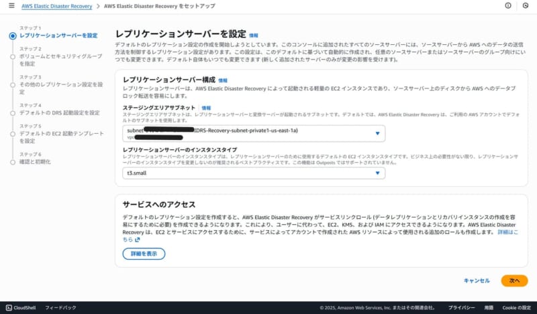The image size is (537, 314).
Task: Open Cookie の設定 in footer
Action: [517, 307]
